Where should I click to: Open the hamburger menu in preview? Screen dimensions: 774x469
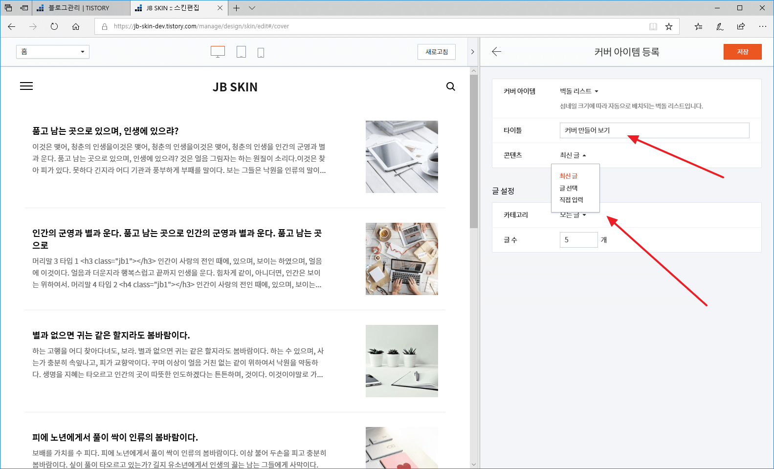pyautogui.click(x=26, y=86)
